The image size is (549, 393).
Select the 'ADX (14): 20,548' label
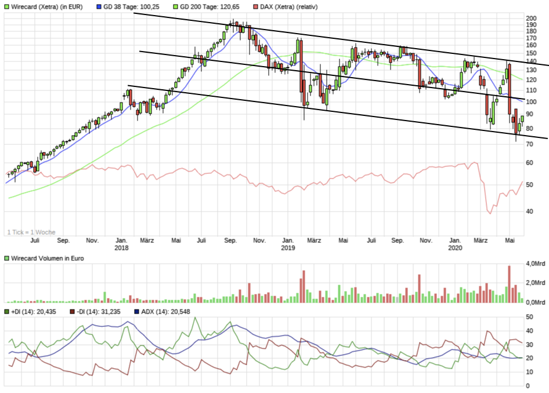165,311
